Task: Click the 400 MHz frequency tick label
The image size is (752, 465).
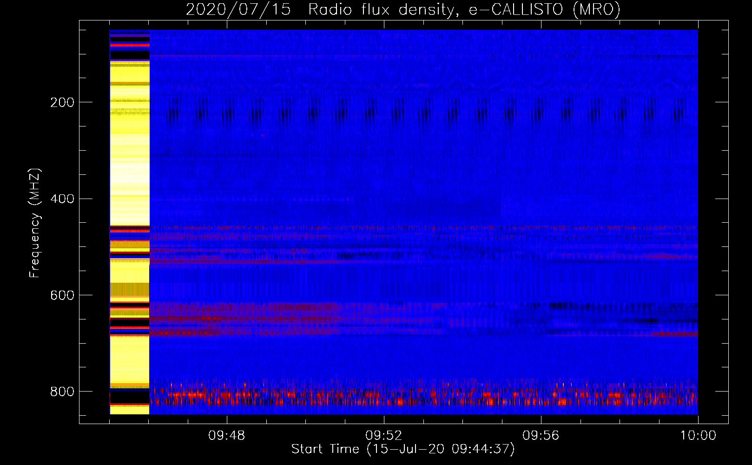Action: [62, 199]
